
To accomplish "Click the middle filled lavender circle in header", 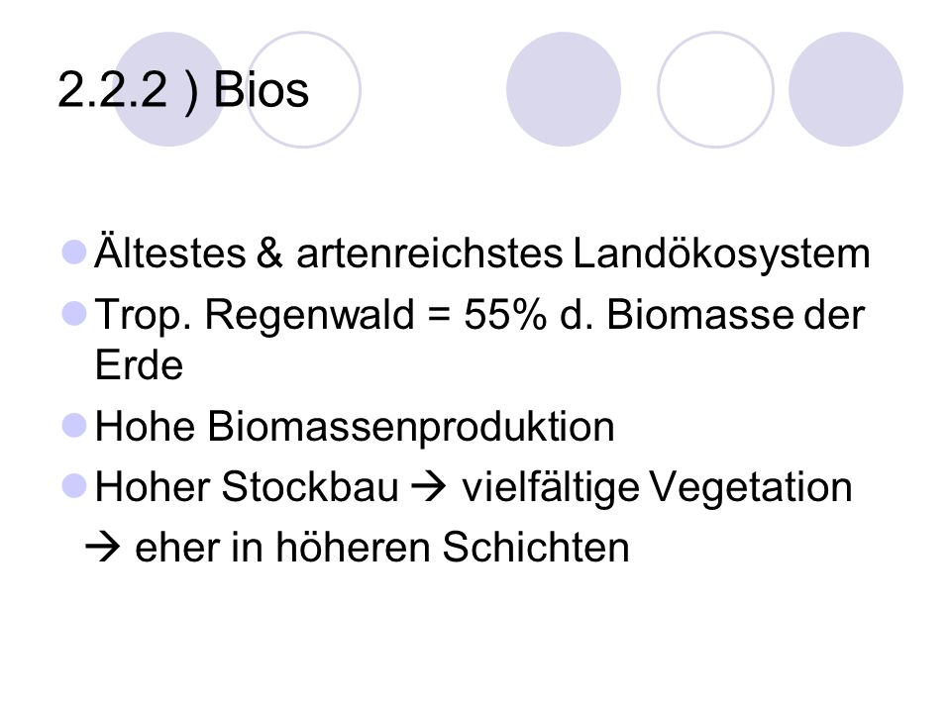I will click(564, 89).
